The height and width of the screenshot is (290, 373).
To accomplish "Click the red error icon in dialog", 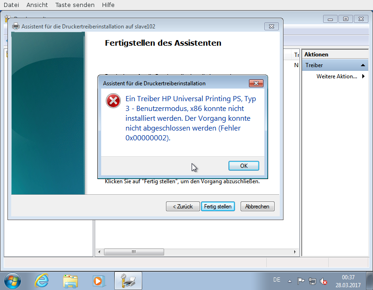I will (x=113, y=100).
